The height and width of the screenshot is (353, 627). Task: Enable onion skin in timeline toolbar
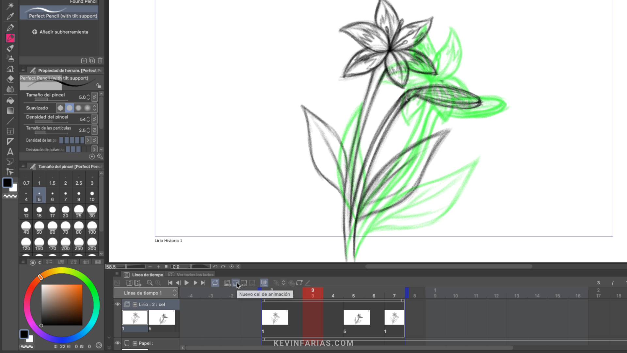264,283
